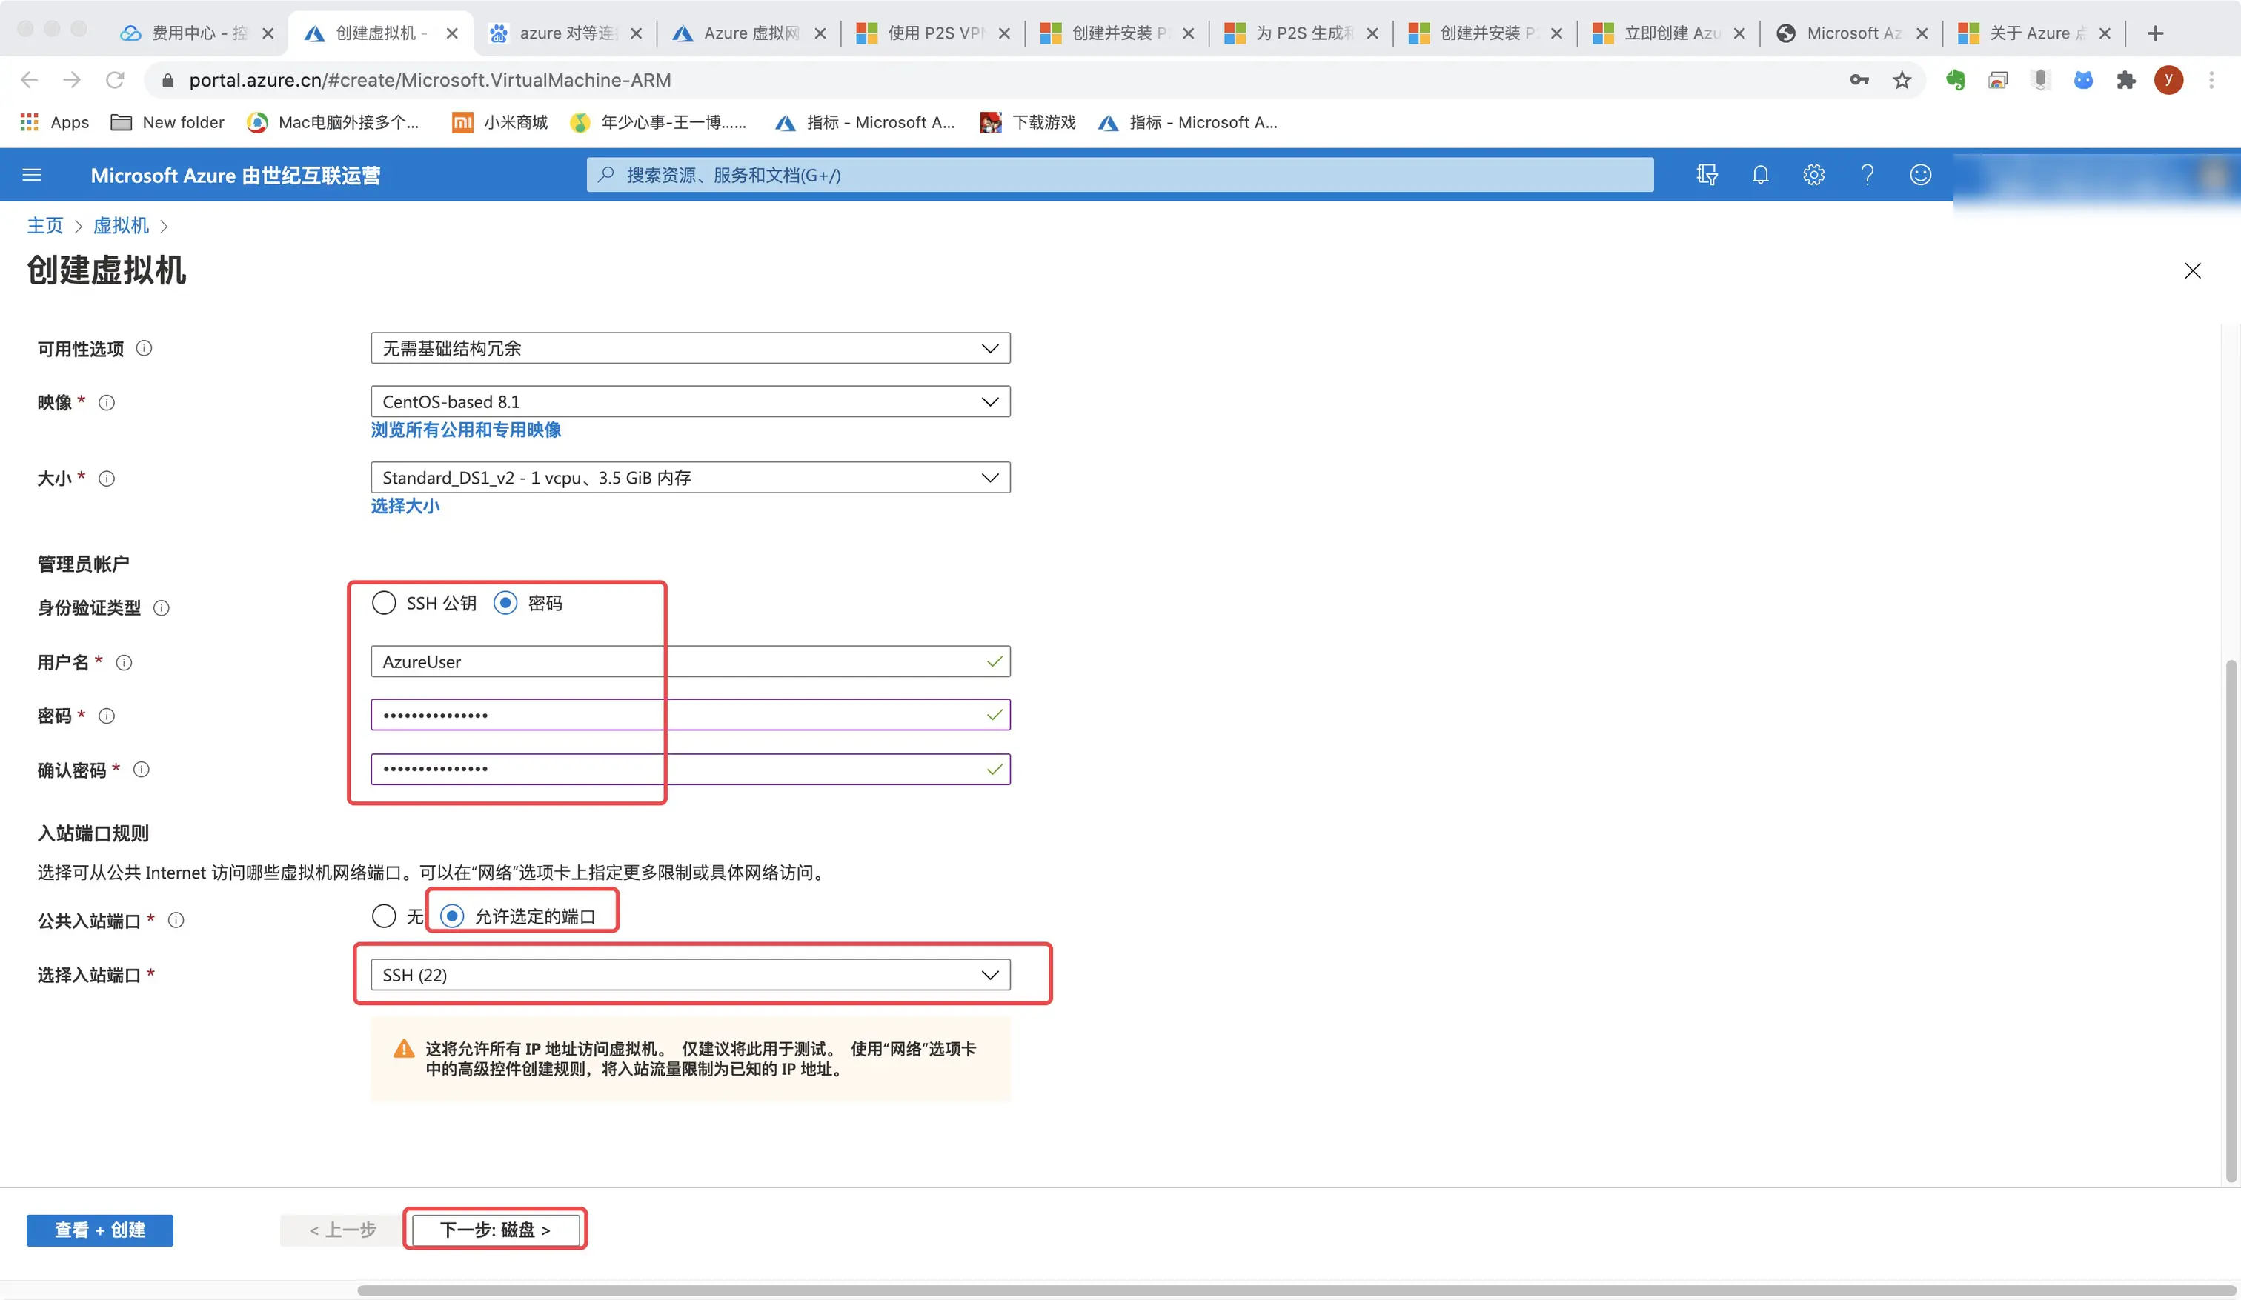Click the info icon beside 可用性选项
Viewport: 2241px width, 1300px height.
(x=144, y=349)
